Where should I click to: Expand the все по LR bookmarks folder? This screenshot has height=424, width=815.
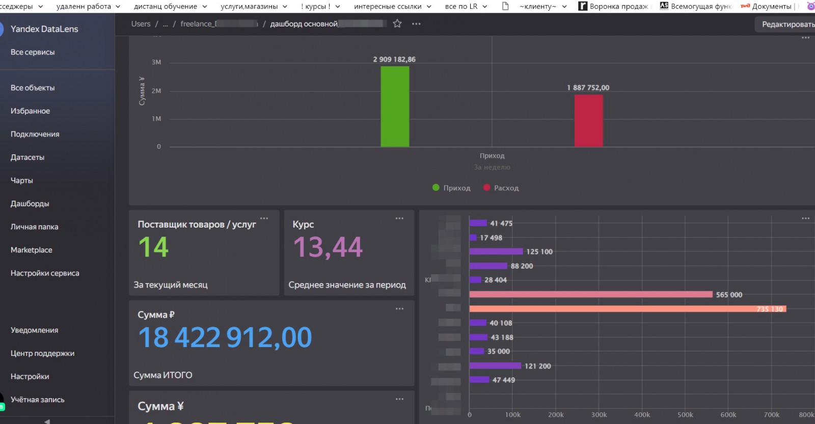[466, 6]
